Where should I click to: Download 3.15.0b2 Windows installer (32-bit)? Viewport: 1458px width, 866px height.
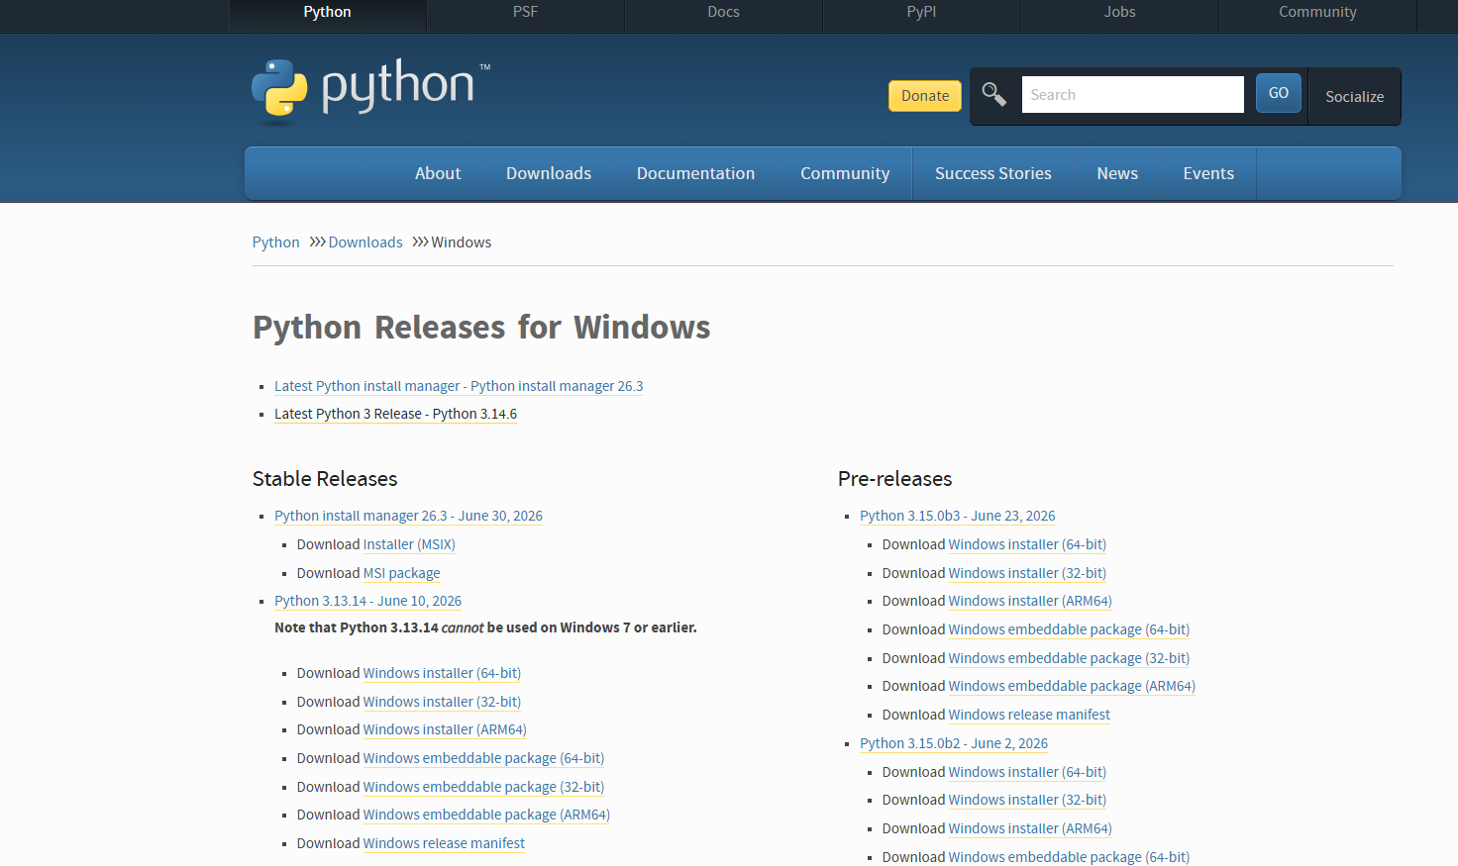(x=1027, y=800)
